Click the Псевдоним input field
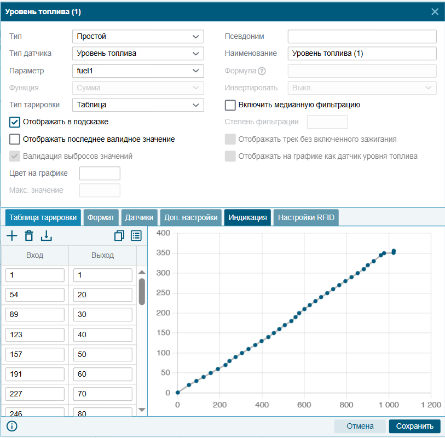Image resolution: width=445 pixels, height=438 pixels. (x=362, y=37)
